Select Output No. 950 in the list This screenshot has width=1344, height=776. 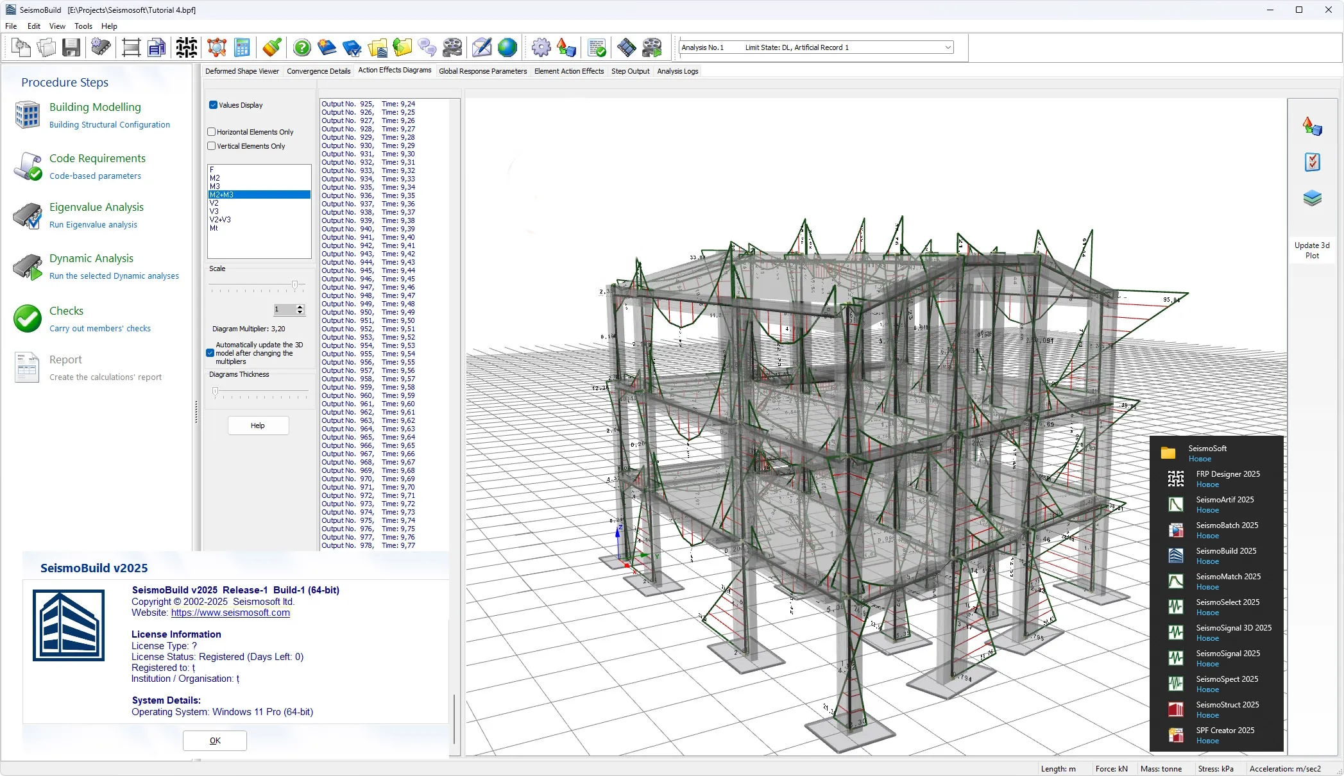(368, 312)
